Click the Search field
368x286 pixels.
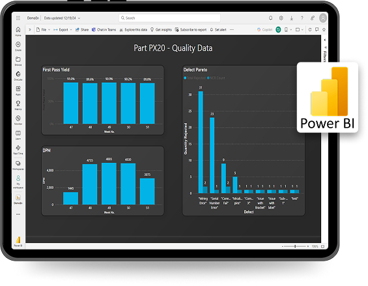[x=169, y=18]
